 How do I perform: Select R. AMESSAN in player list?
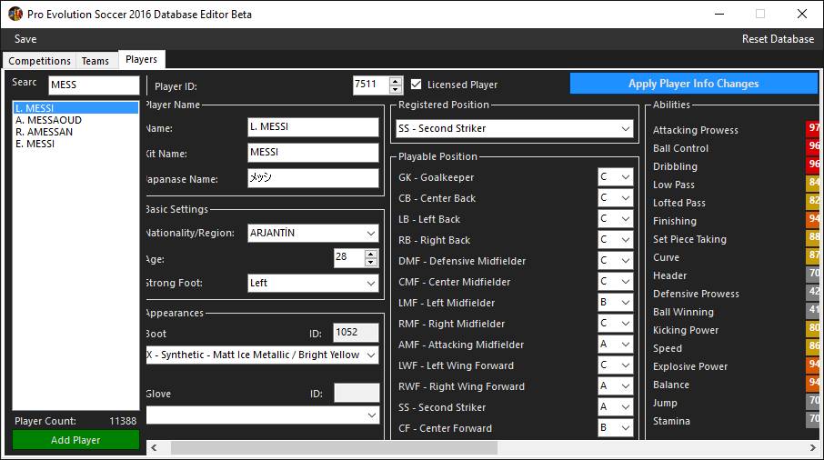coord(75,132)
